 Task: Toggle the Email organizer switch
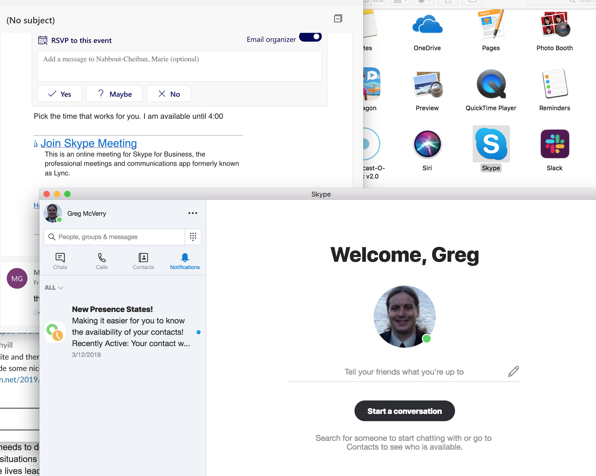(x=310, y=37)
